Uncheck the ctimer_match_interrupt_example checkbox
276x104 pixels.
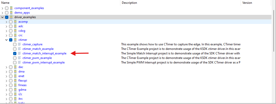pos(15,53)
